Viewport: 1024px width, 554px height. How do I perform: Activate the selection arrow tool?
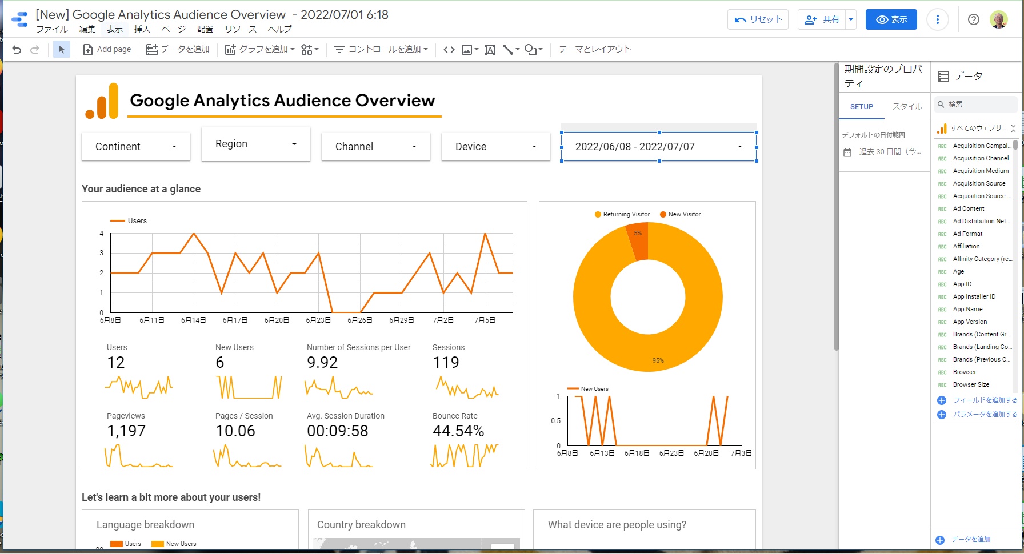pos(61,49)
